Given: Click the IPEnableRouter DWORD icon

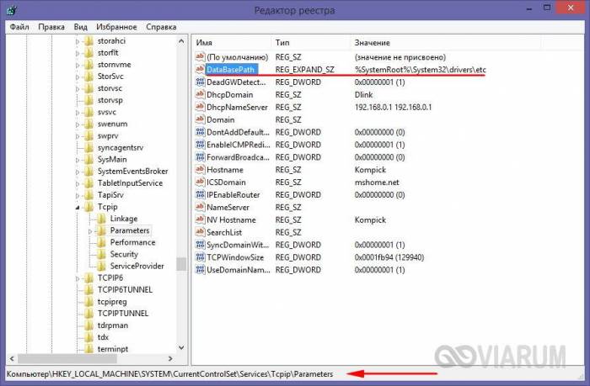Looking at the screenshot, I should pyautogui.click(x=200, y=194).
